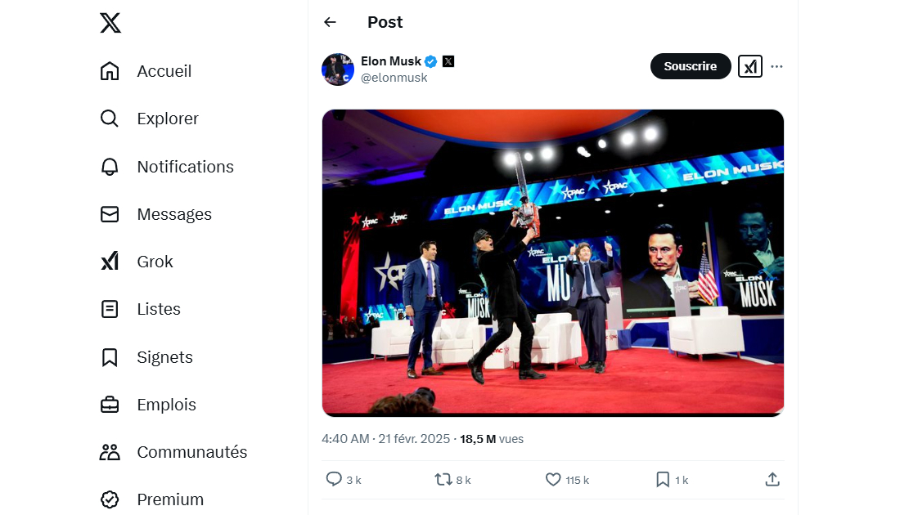Viewport: 900px width, 515px height.
Task: Click the Souscrire button
Action: tap(690, 66)
